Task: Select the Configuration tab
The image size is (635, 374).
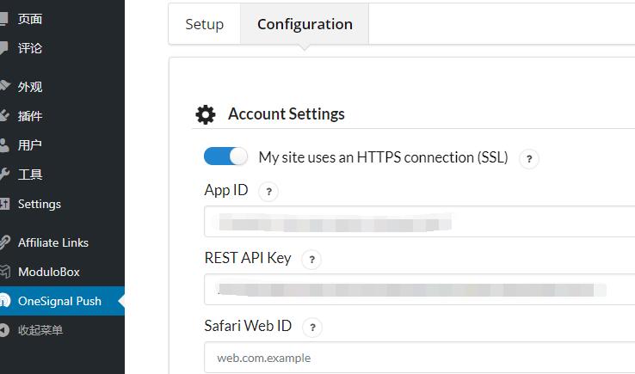Action: 305,24
